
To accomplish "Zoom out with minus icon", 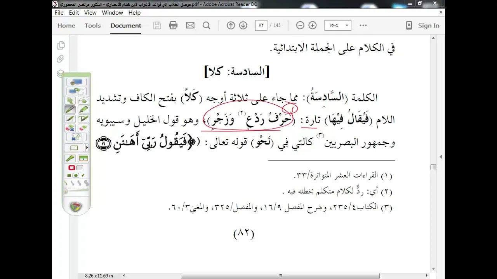I will click(300, 26).
